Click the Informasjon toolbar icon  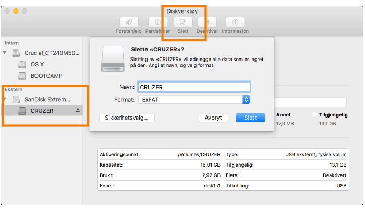235,22
